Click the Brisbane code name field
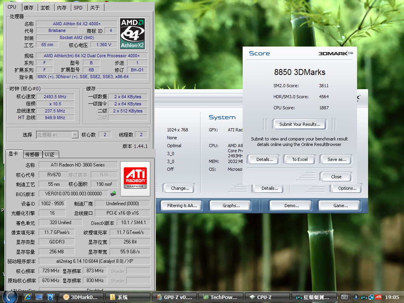This screenshot has width=404, height=303. pos(57,30)
